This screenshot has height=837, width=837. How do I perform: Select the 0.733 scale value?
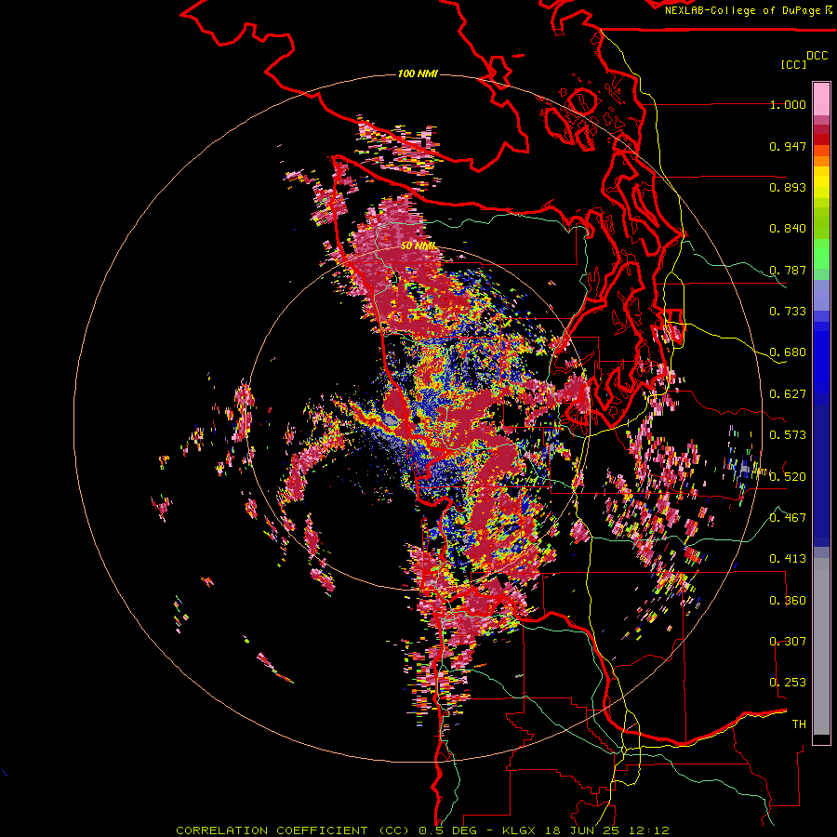click(788, 311)
